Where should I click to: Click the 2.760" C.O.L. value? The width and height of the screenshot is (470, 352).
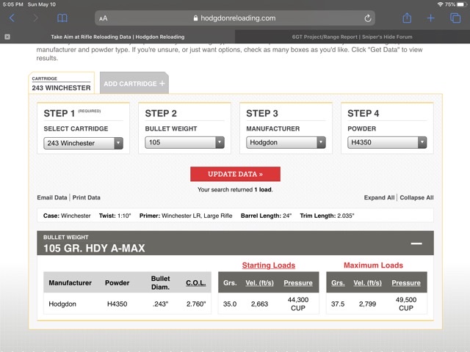[x=196, y=304]
